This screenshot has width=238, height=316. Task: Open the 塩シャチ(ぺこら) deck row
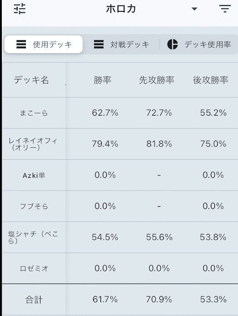(x=120, y=237)
